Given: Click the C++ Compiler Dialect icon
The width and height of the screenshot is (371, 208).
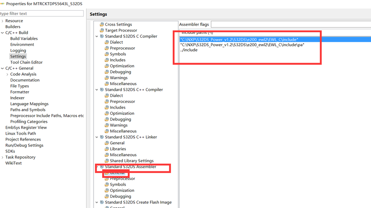Looking at the screenshot, I should pyautogui.click(x=107, y=95).
